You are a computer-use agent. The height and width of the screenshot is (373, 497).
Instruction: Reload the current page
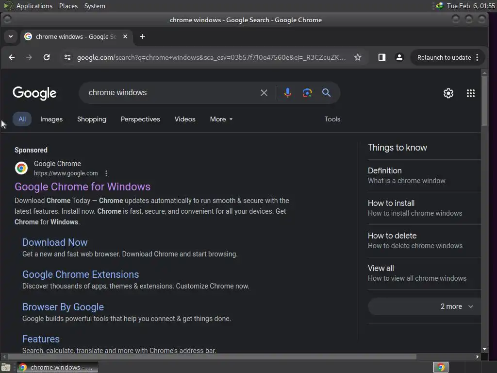(x=47, y=57)
